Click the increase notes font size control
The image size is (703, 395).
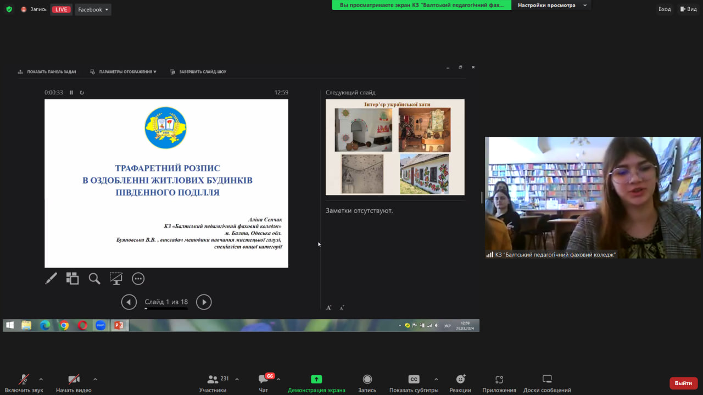tap(328, 307)
